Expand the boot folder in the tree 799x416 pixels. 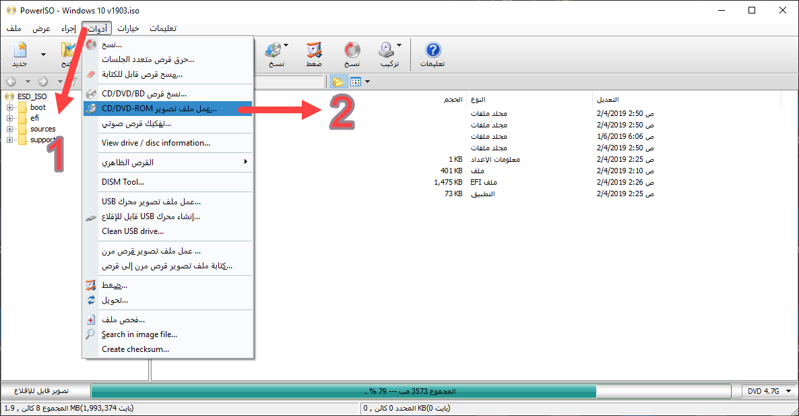(9, 108)
